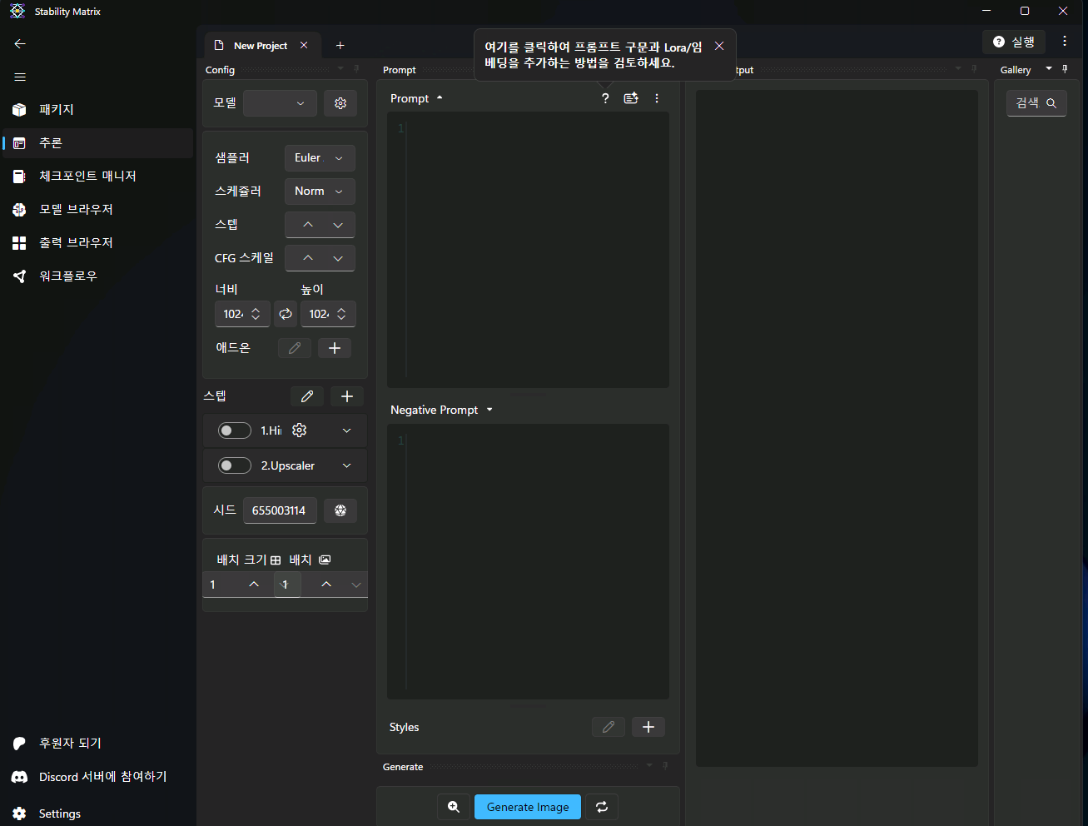Enable the 2.Upscaler toggle switch
Image resolution: width=1088 pixels, height=826 pixels.
(234, 465)
